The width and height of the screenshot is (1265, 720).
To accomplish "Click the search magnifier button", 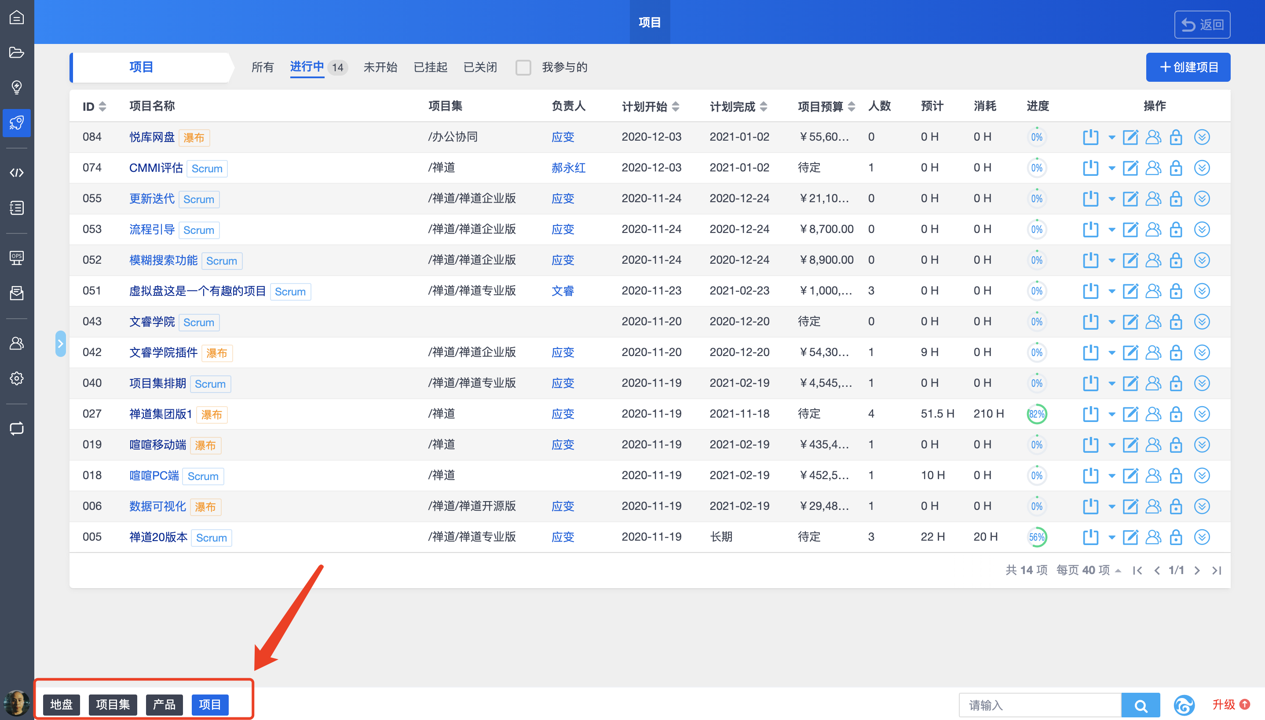I will (1141, 705).
